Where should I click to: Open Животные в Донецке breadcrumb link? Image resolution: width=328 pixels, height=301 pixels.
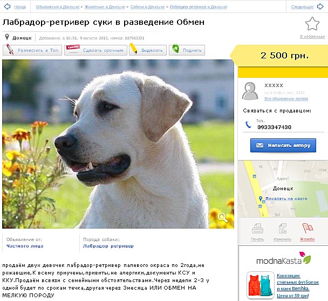[x=105, y=7]
